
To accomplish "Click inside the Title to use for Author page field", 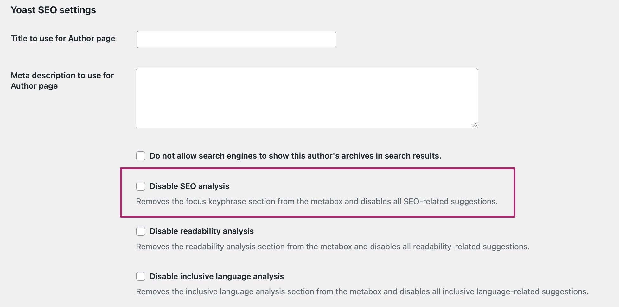I will [x=236, y=39].
